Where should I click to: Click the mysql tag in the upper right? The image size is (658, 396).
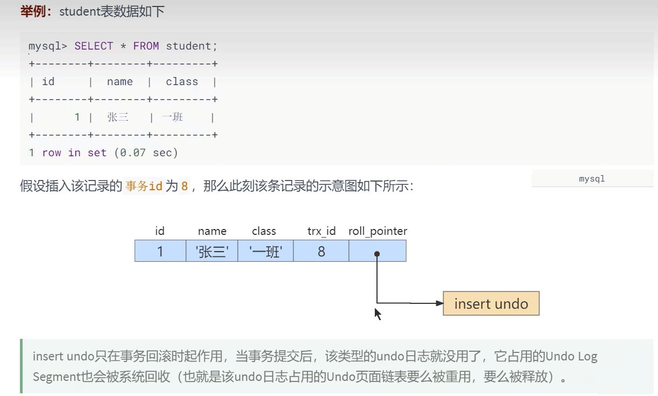click(592, 178)
